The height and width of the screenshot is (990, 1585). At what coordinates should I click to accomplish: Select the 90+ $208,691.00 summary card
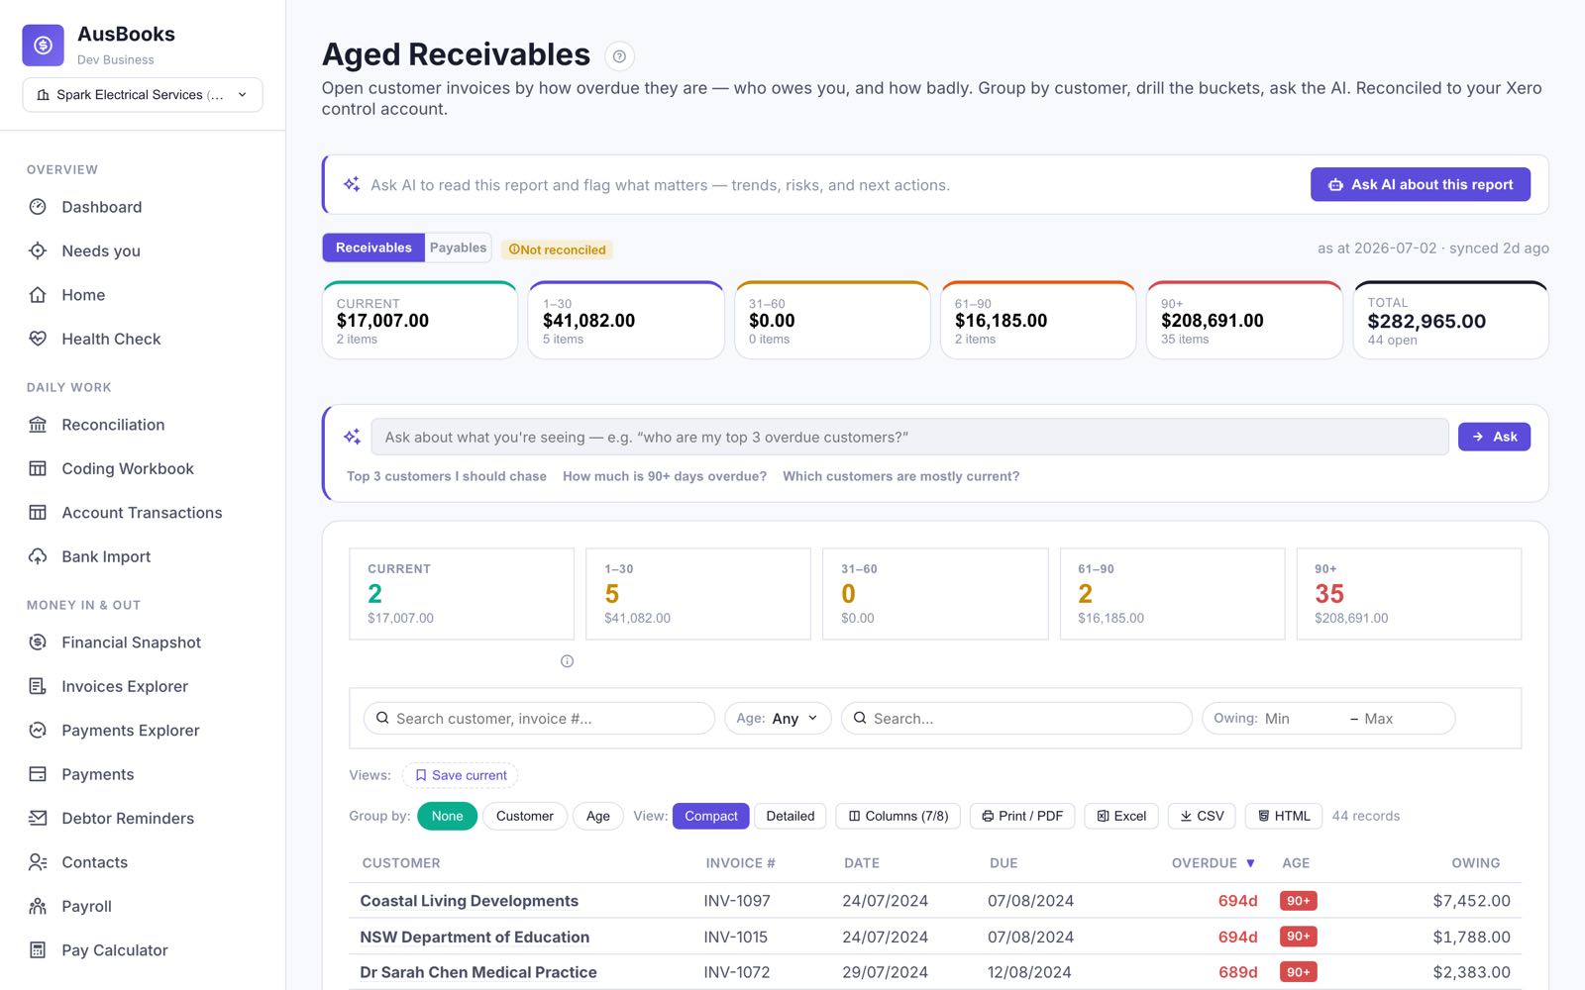coord(1244,320)
